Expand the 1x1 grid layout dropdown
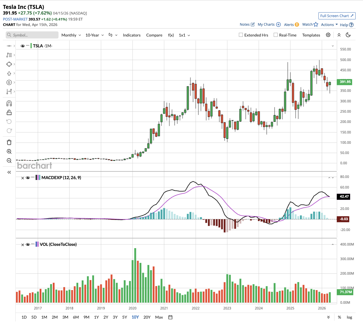The width and height of the screenshot is (363, 328). click(x=184, y=35)
